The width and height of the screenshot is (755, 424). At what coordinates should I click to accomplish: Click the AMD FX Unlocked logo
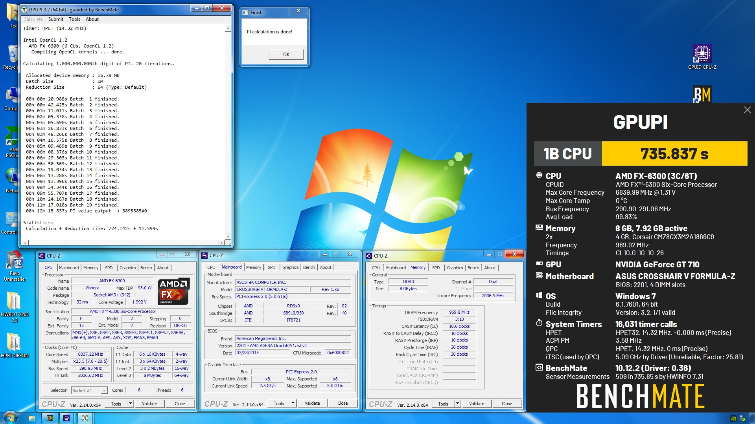[173, 291]
